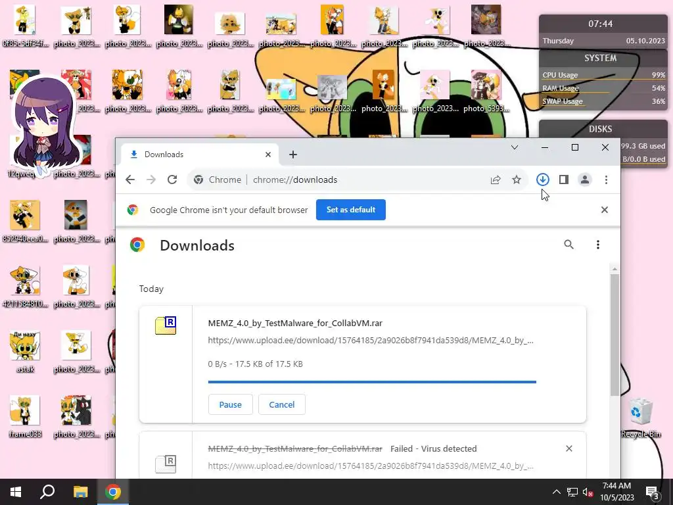Screen dimensions: 673x505
Task: Select the 4211584810 desktop image
Action: [25, 287]
